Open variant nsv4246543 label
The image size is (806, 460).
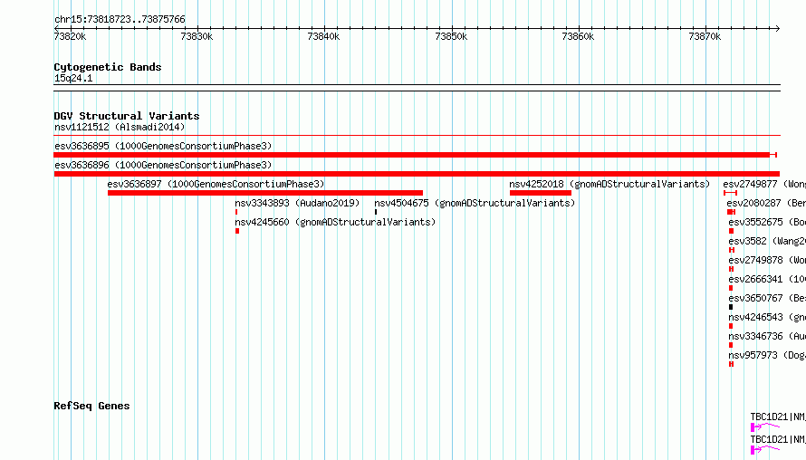(767, 317)
